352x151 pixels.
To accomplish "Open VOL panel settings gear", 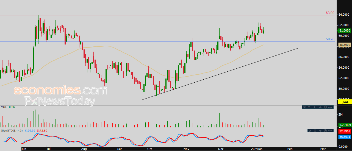I will [x=325, y=107].
